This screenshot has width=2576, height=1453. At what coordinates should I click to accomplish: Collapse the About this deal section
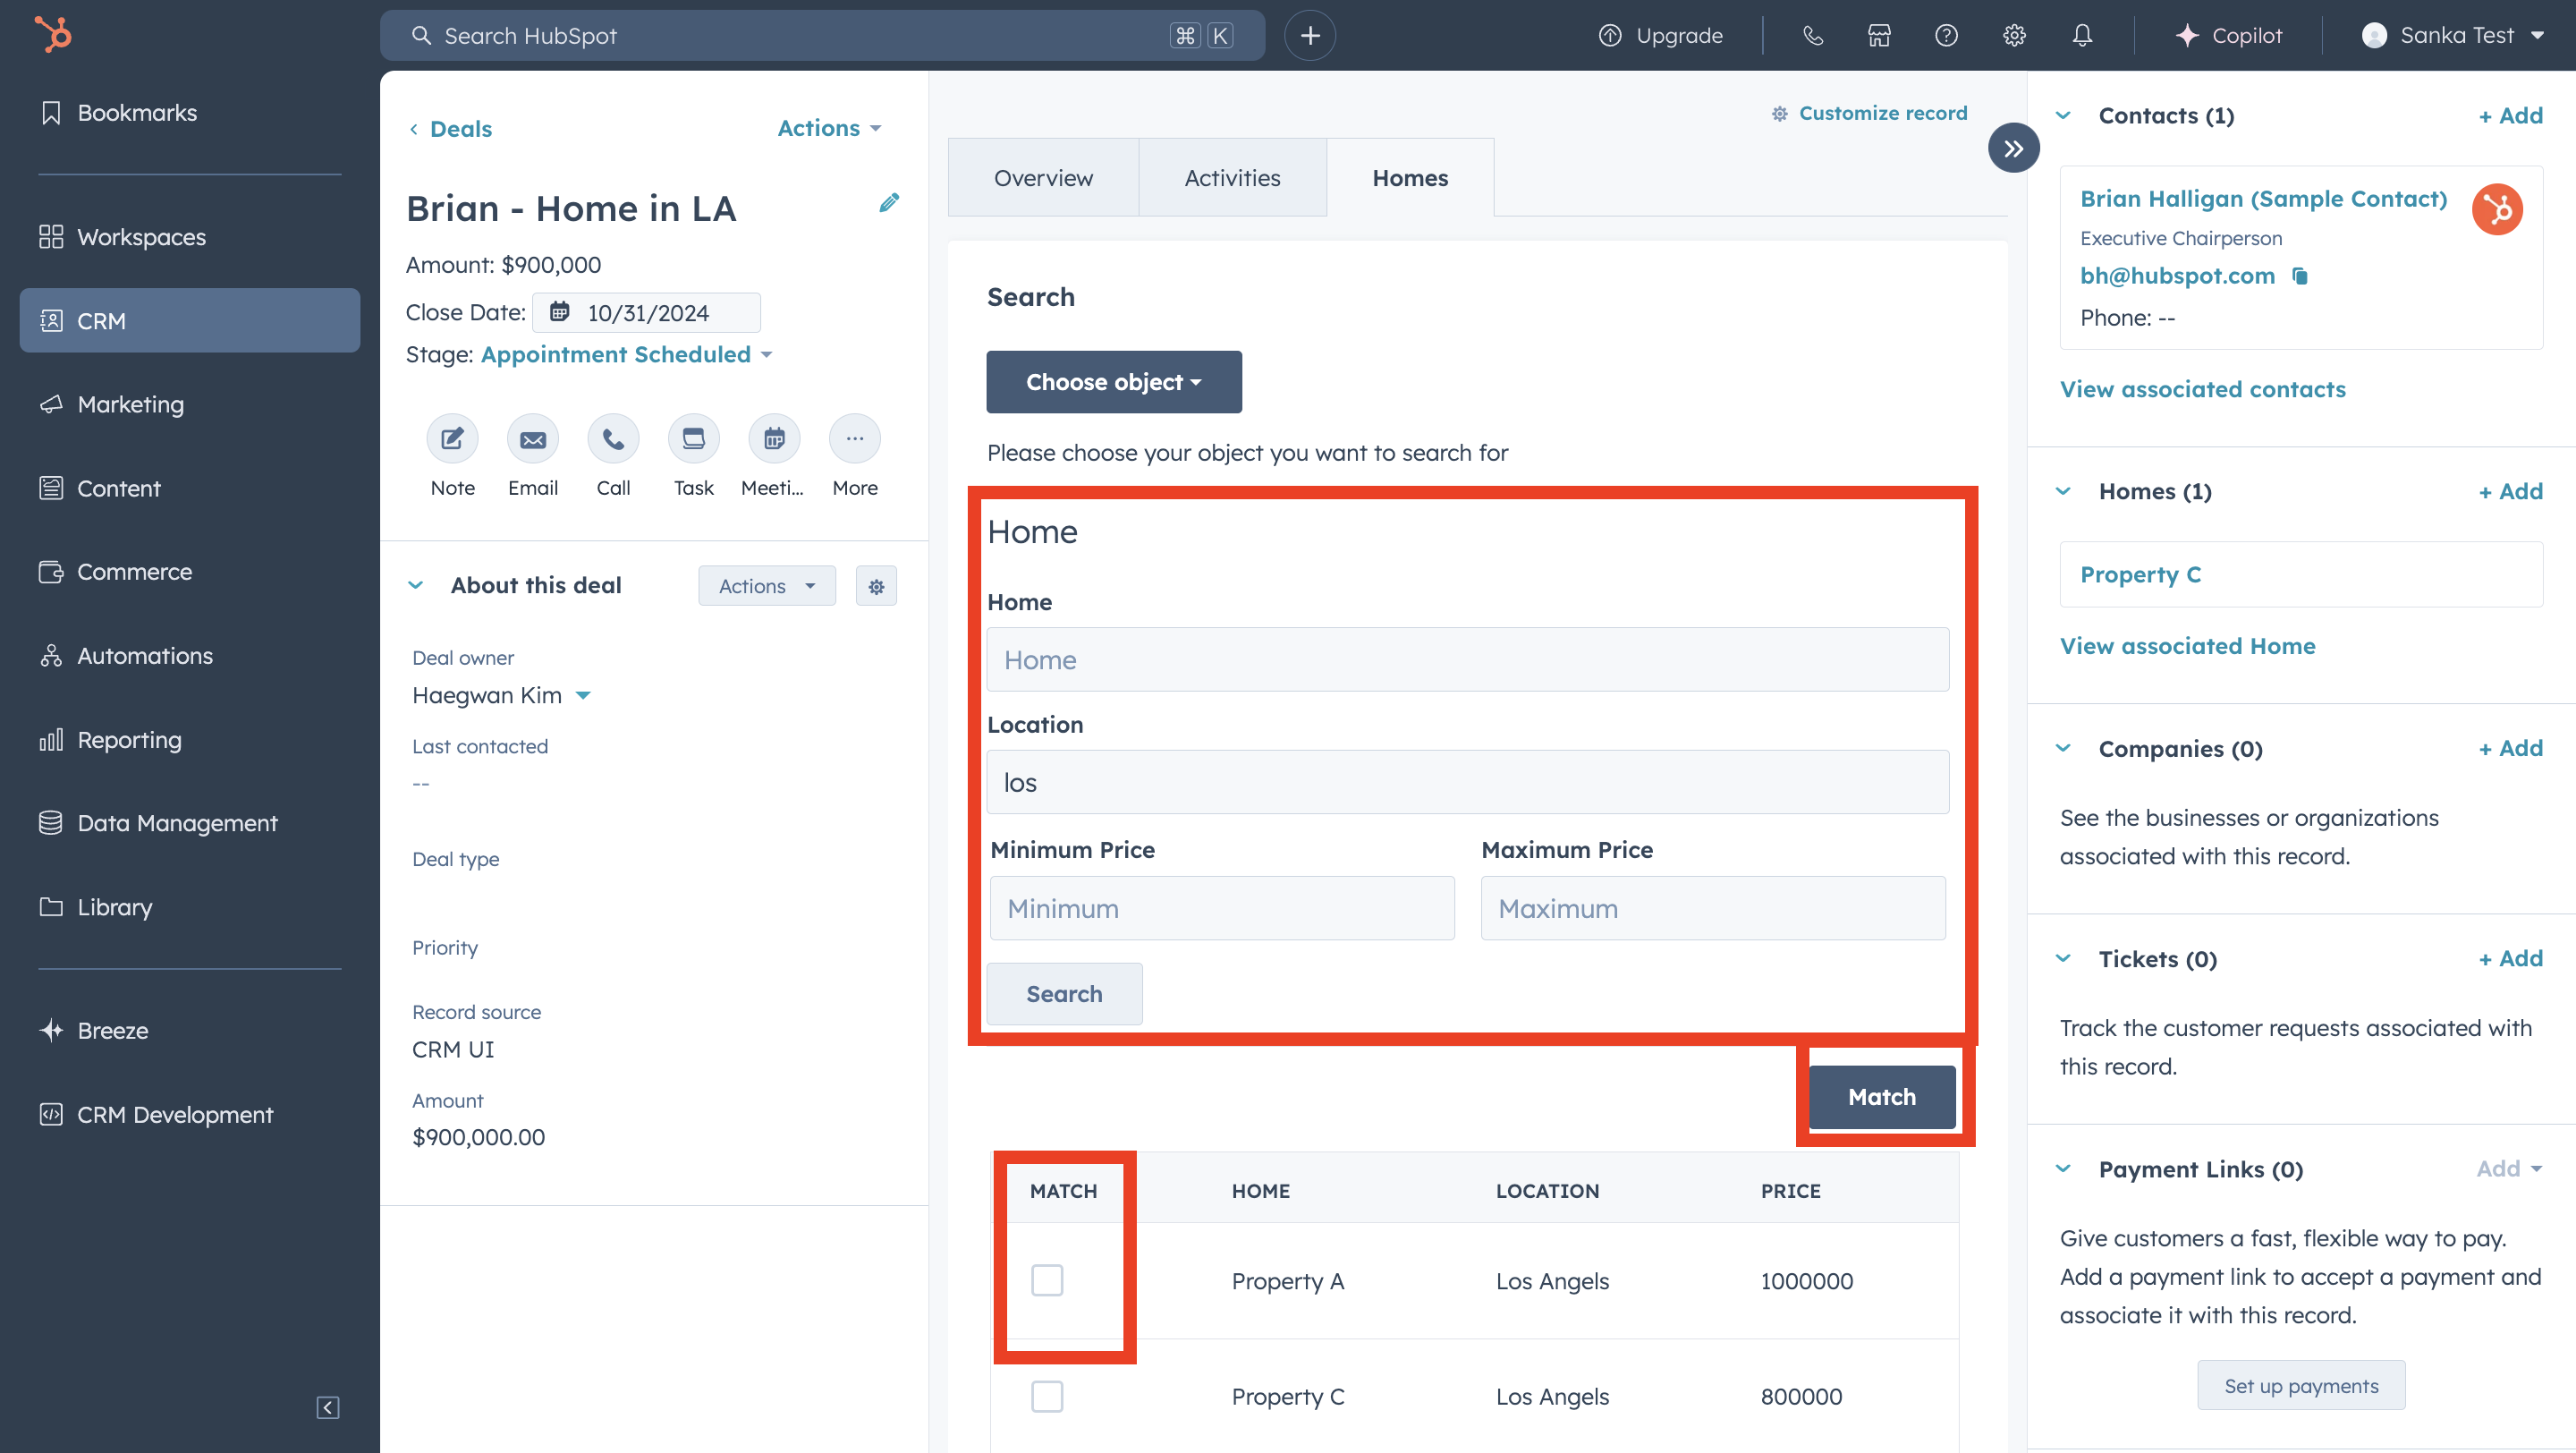416,586
